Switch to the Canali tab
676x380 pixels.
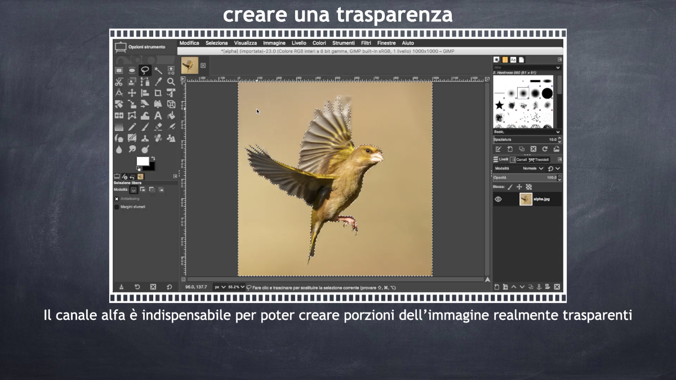518,159
